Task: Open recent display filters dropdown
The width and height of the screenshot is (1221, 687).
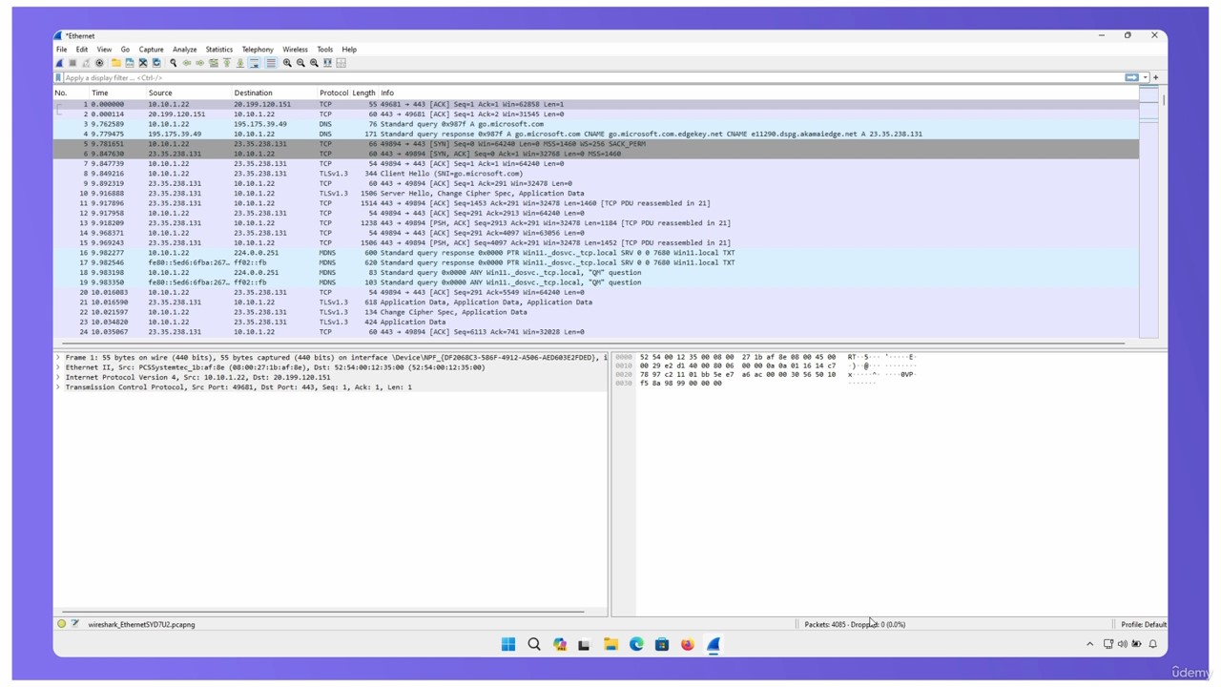Action: click(1145, 77)
